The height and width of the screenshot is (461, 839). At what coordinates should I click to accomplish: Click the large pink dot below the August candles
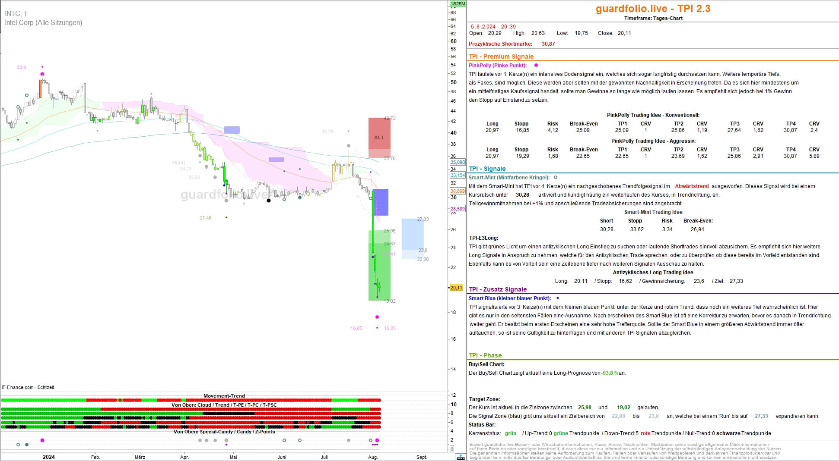pyautogui.click(x=377, y=317)
